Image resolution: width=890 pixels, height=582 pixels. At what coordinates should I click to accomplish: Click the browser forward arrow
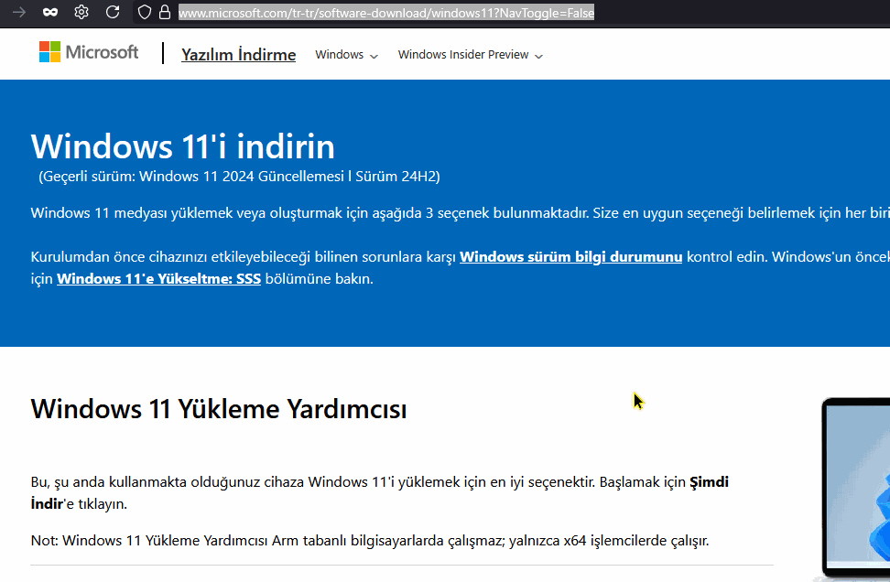tap(18, 12)
